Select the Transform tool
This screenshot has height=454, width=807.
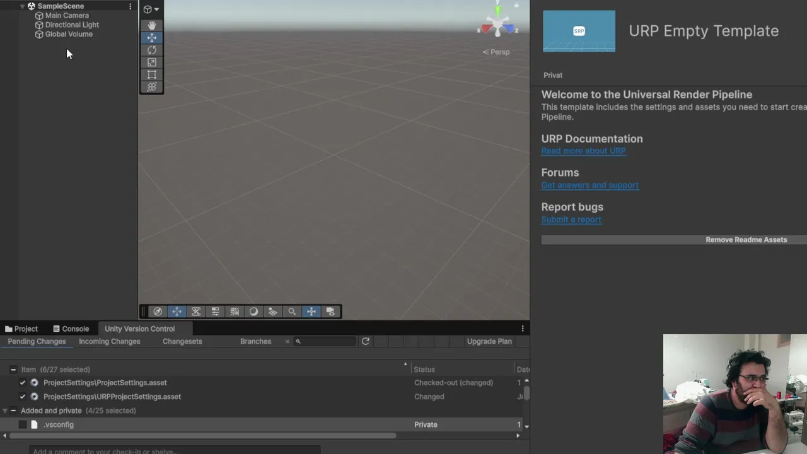(151, 87)
